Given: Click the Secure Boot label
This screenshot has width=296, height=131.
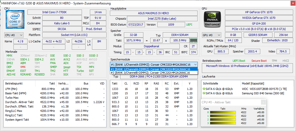Looking at the screenshot, I should (259, 61).
